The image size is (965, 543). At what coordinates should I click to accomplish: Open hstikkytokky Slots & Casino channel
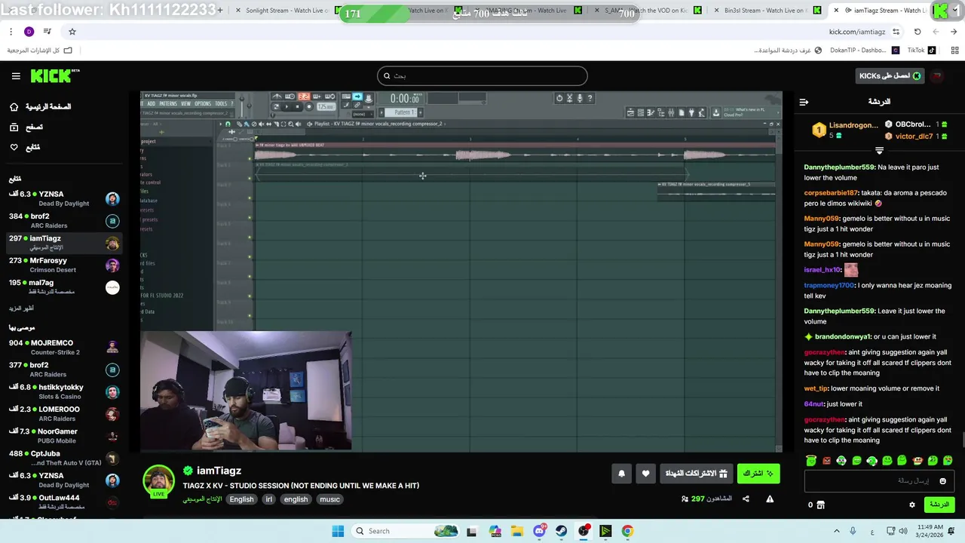click(x=64, y=391)
